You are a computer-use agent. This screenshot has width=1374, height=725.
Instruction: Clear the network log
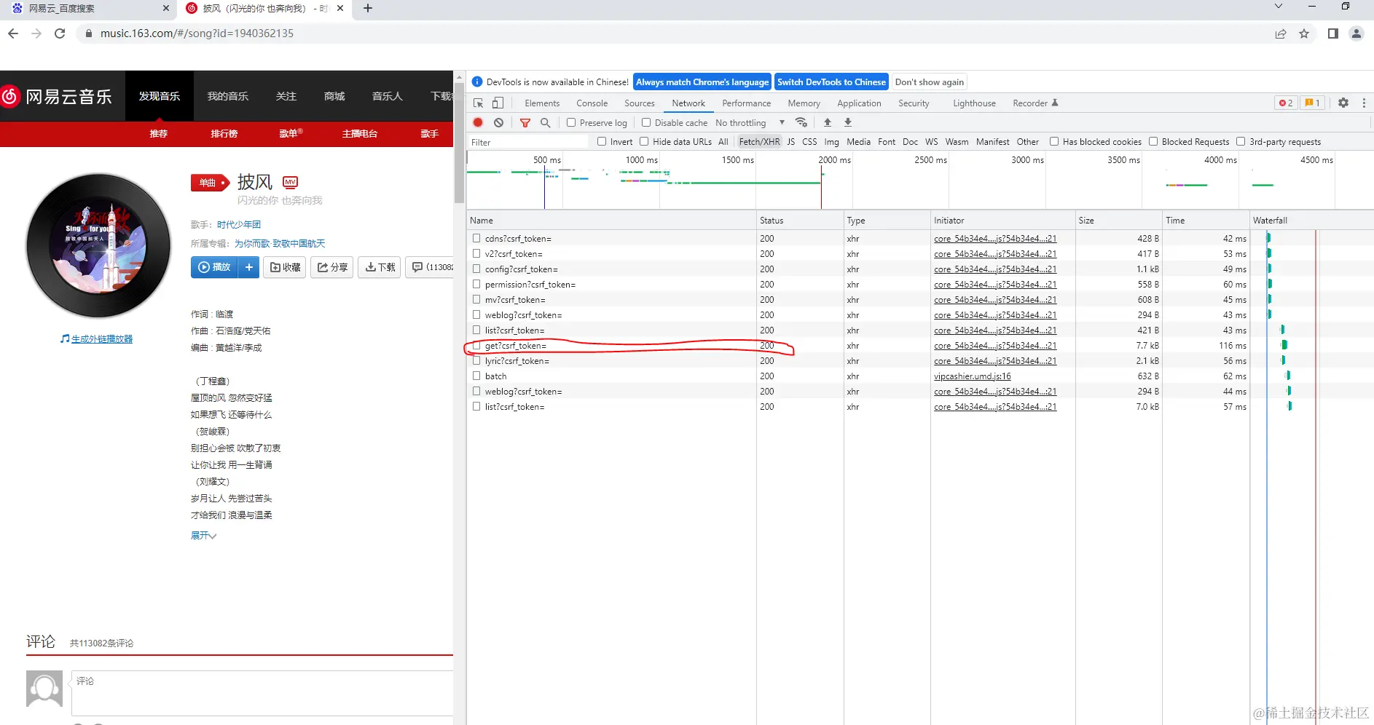(x=498, y=122)
